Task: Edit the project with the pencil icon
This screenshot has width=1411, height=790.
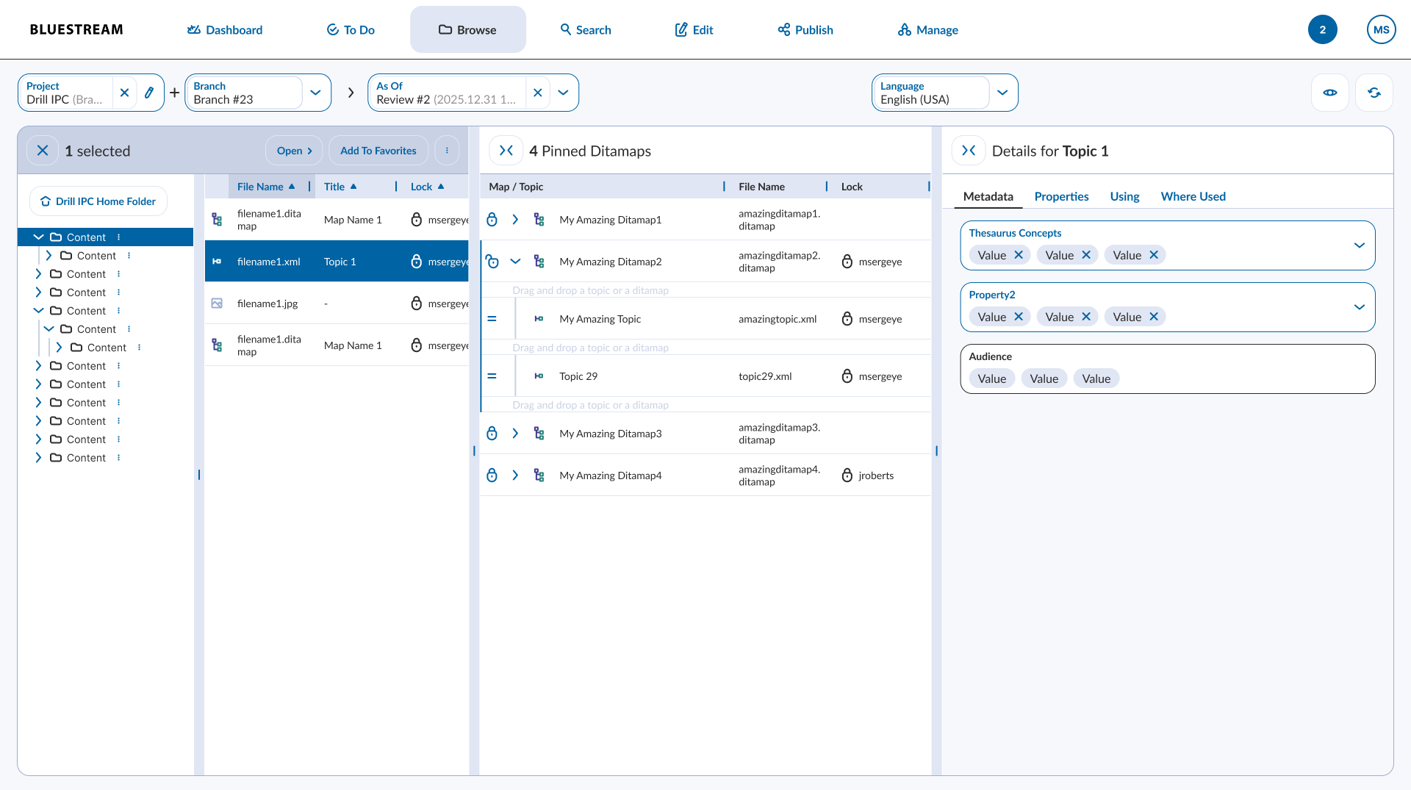Action: pos(149,93)
